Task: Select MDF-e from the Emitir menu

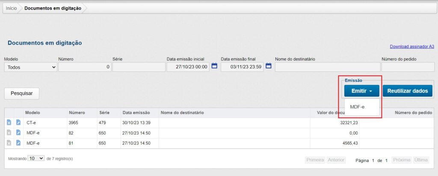Action: tap(357, 107)
